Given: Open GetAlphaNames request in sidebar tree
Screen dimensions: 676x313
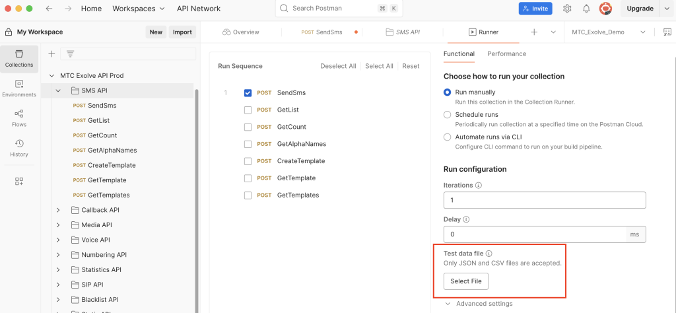Looking at the screenshot, I should point(112,151).
